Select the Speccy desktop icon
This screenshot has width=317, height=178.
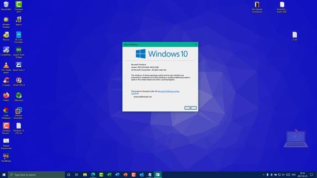(x=19, y=21)
